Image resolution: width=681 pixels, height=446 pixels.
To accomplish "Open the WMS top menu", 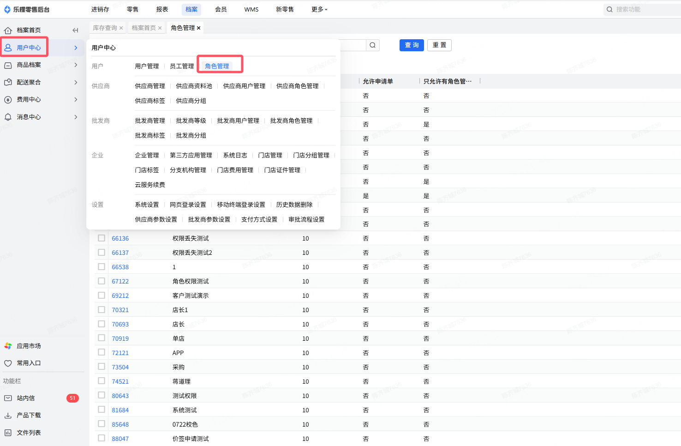I will (x=251, y=9).
